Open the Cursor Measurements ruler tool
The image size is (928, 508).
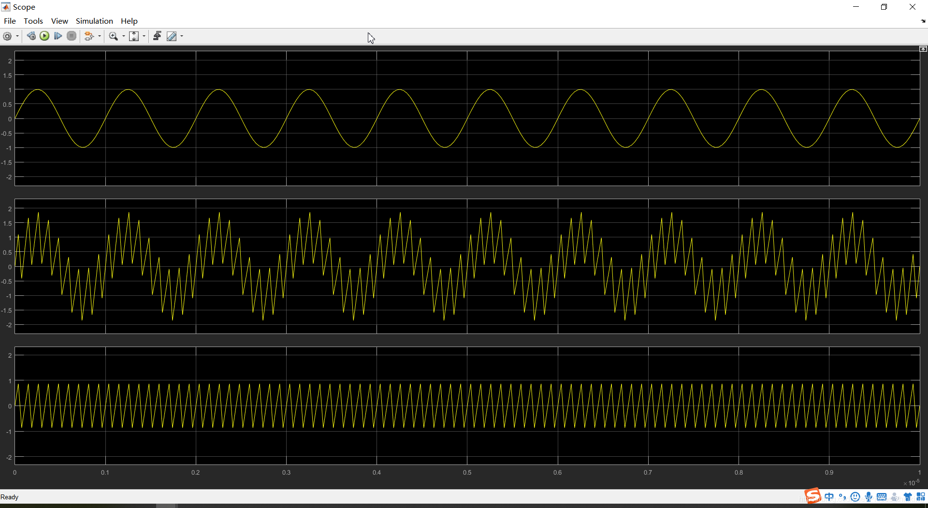coord(172,36)
